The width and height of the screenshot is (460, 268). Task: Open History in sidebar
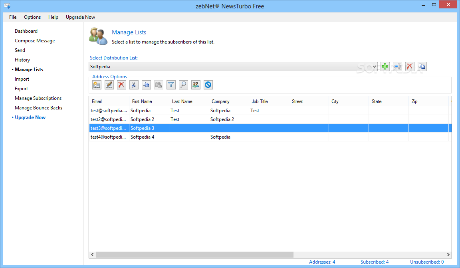point(22,60)
